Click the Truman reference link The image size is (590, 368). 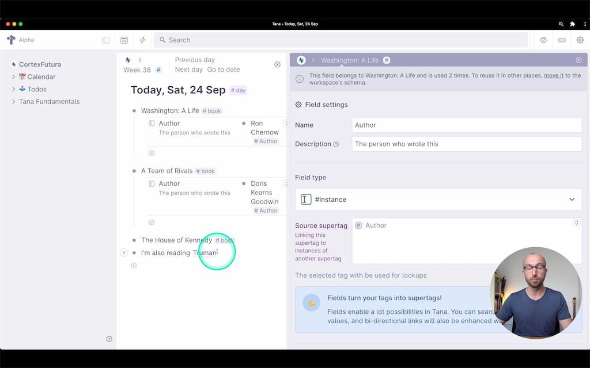point(205,253)
